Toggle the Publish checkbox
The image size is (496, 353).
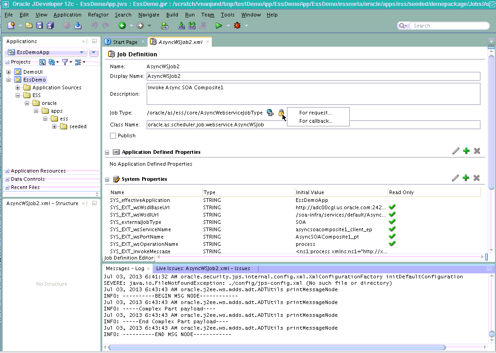[113, 136]
